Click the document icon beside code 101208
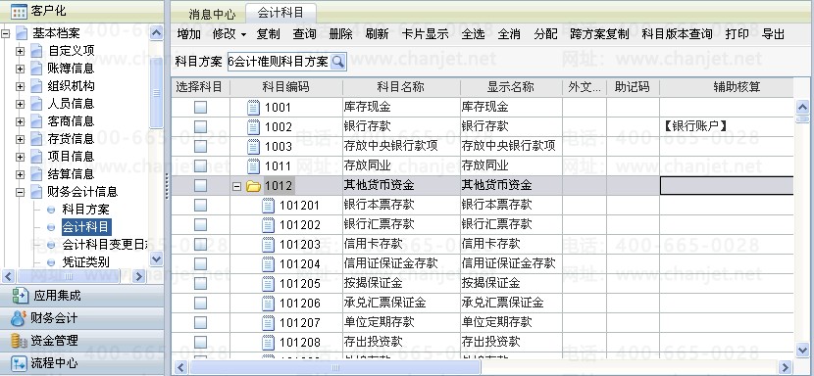 [x=268, y=343]
